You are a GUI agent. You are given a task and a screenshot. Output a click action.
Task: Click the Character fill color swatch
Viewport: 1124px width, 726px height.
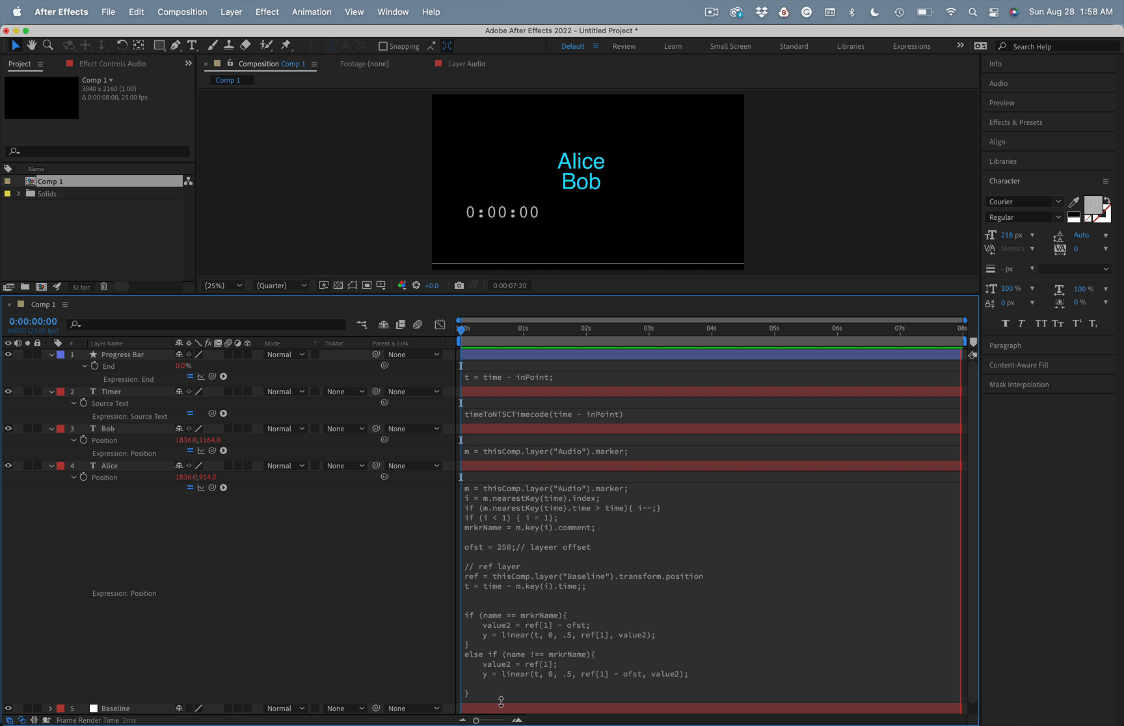coord(1093,204)
